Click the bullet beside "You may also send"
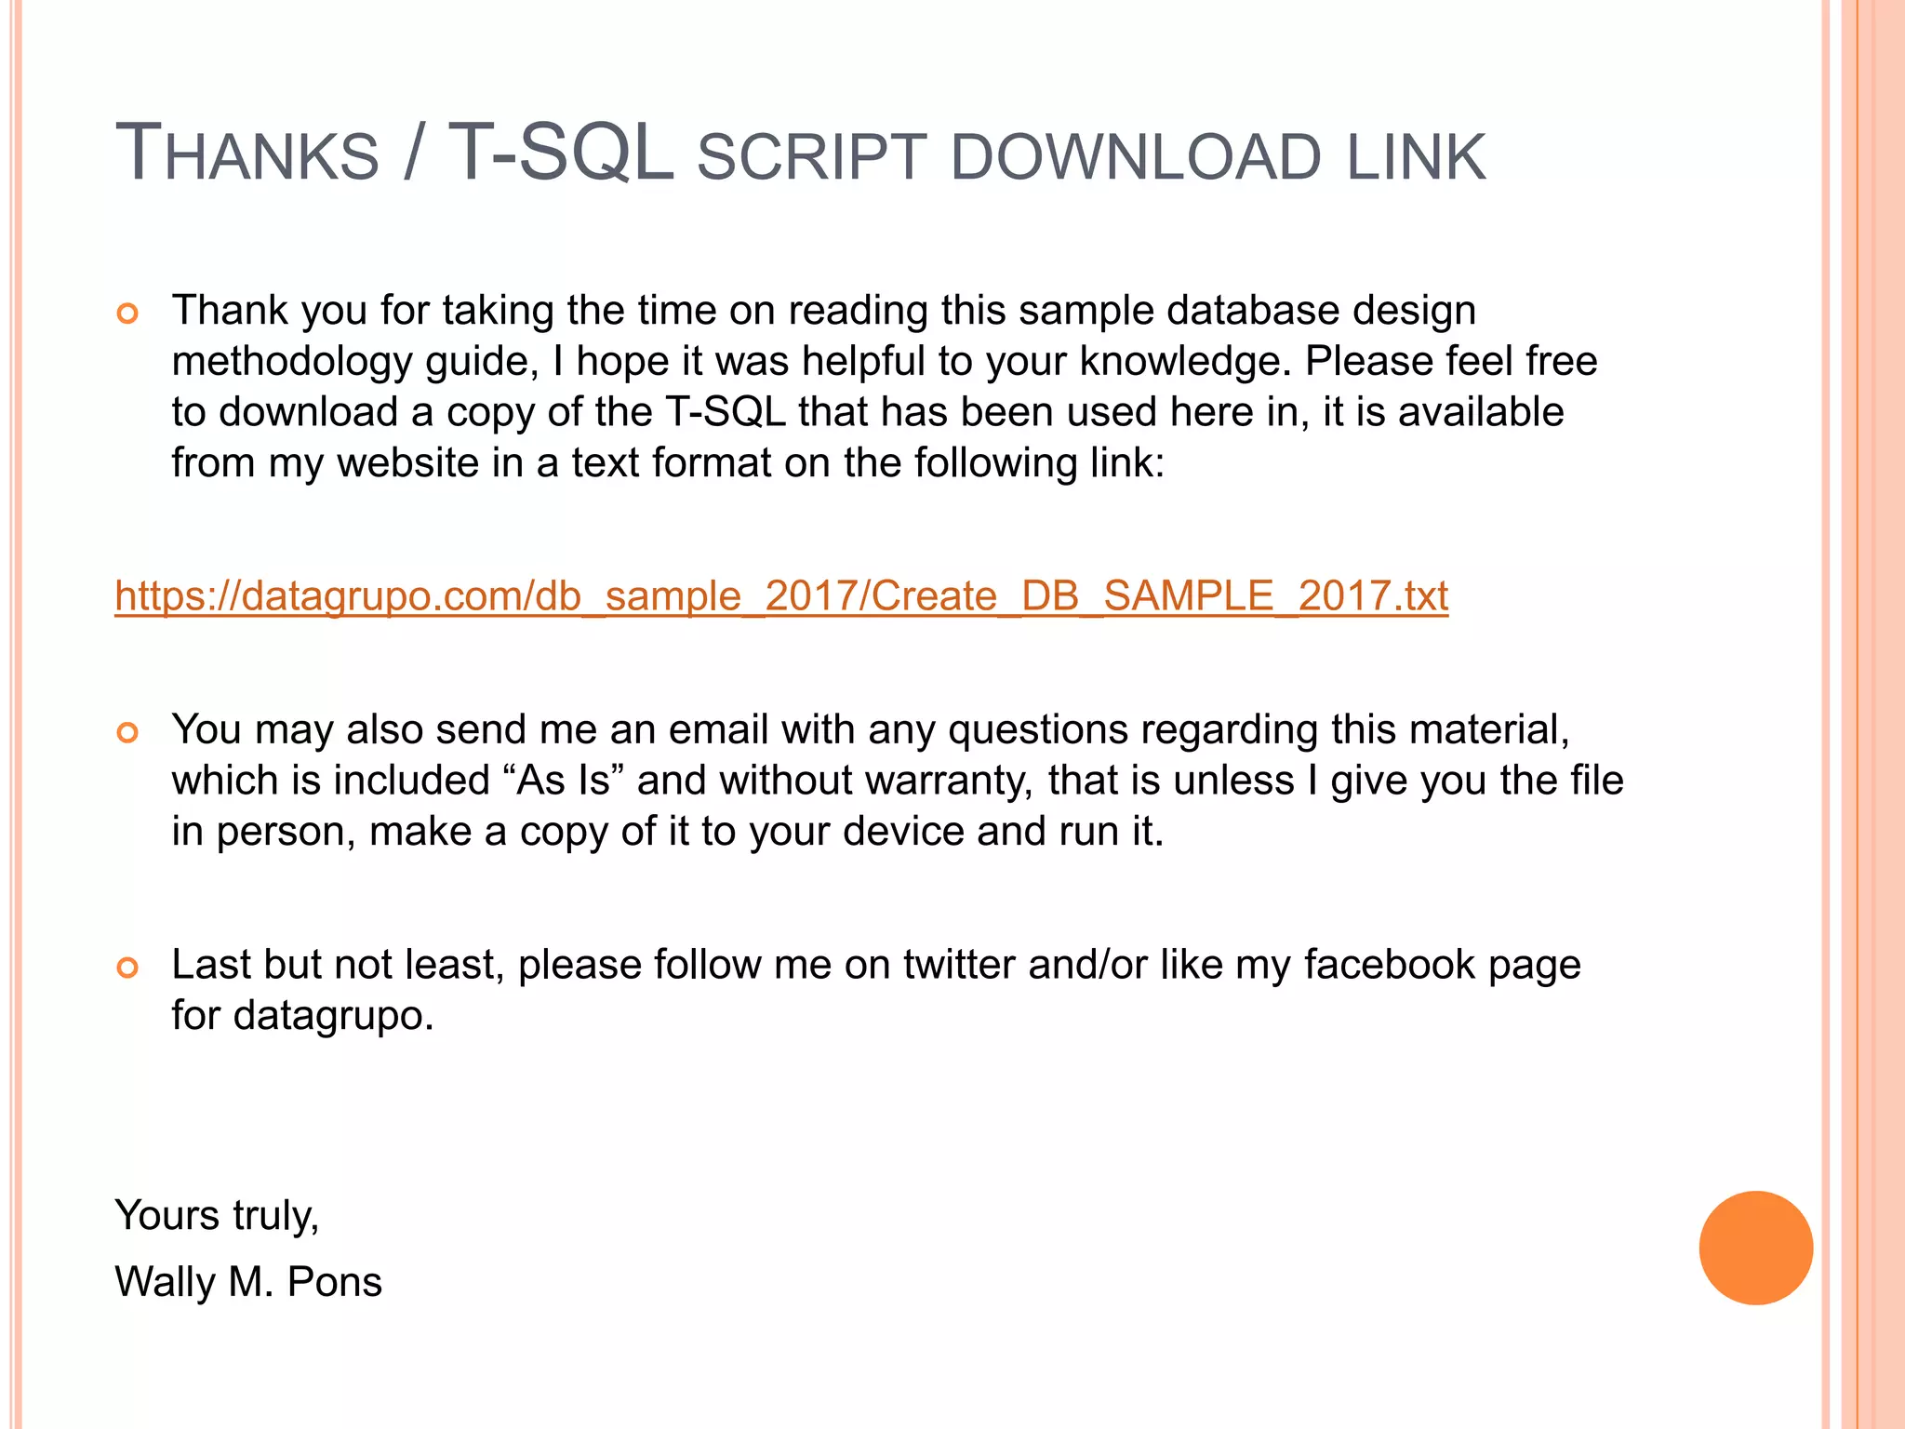Viewport: 1905px width, 1429px height. coord(127,732)
